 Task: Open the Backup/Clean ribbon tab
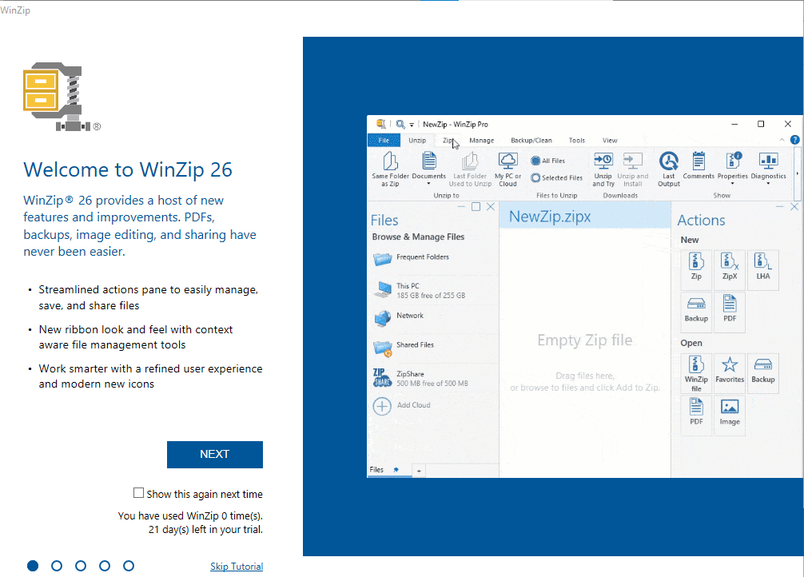[531, 140]
